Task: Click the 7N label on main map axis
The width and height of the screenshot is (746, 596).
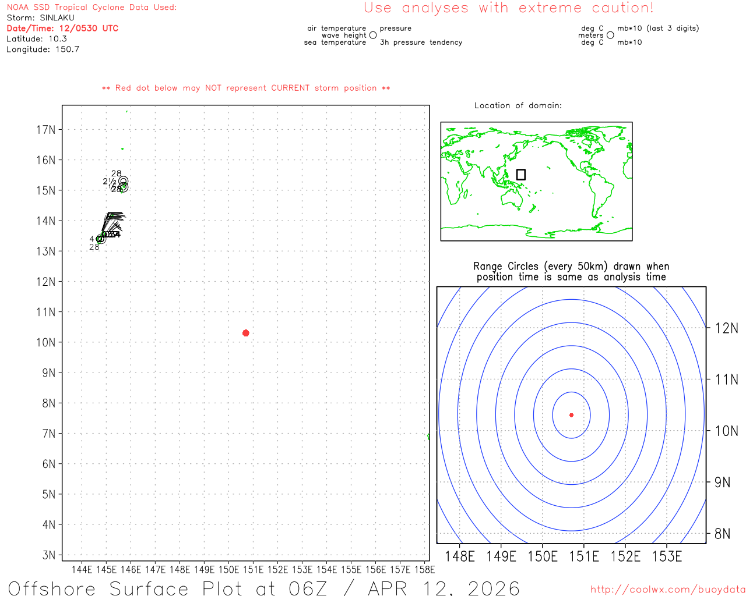Action: point(49,434)
